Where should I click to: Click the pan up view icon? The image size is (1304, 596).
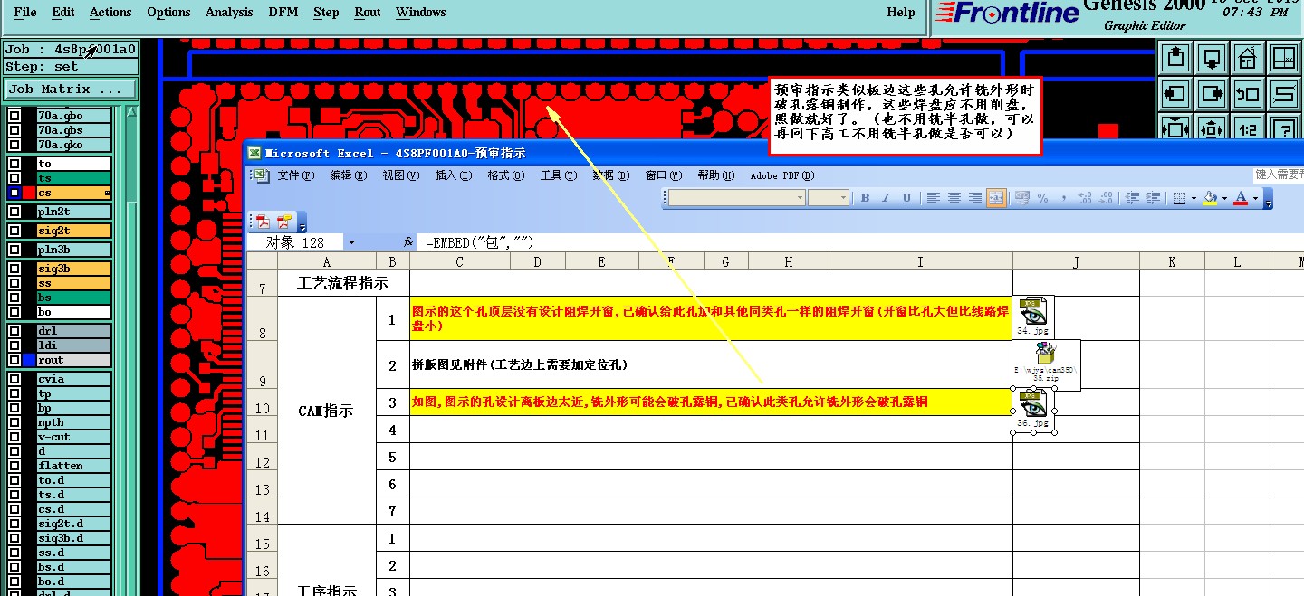[1175, 58]
